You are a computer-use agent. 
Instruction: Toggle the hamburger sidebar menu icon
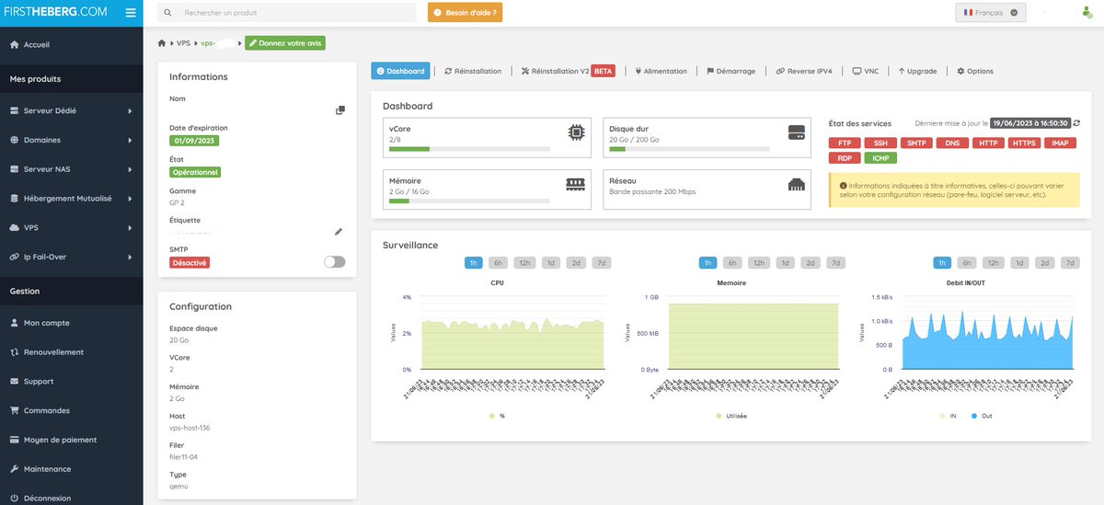[x=130, y=13]
